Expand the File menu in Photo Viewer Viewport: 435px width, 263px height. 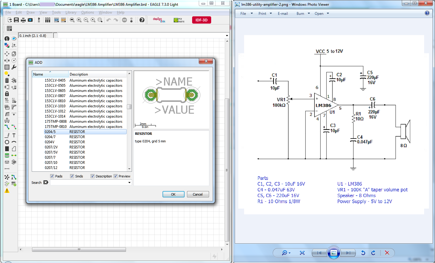point(246,14)
